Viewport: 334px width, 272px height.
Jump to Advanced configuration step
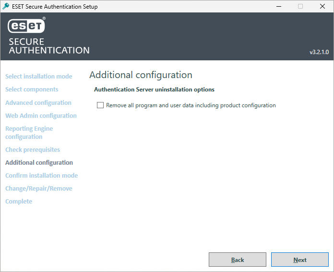(x=38, y=102)
